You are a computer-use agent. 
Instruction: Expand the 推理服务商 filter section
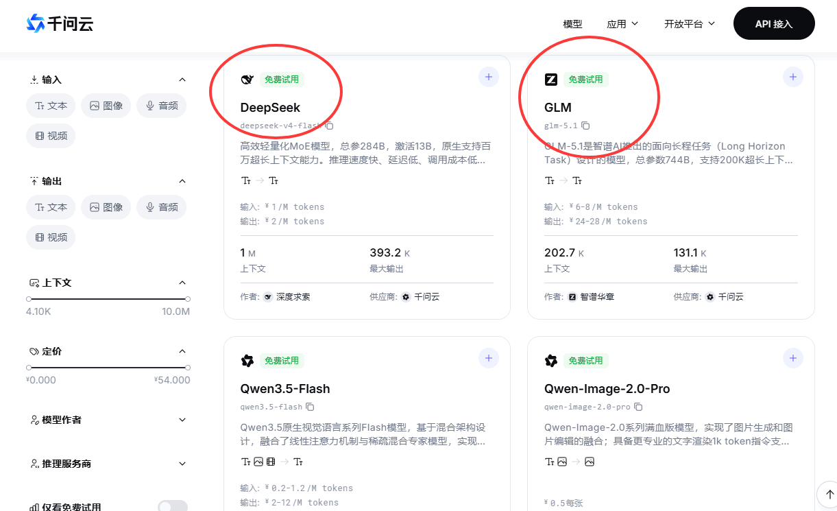pyautogui.click(x=182, y=464)
